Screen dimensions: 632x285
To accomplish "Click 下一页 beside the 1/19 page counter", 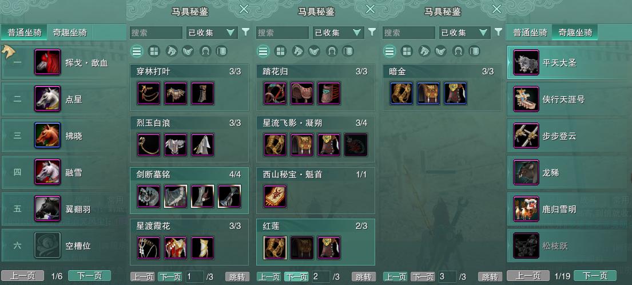I will click(x=594, y=276).
